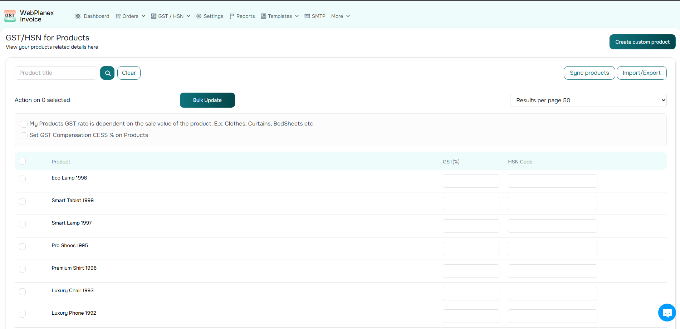Click the Dashboard grid icon
Image resolution: width=680 pixels, height=329 pixels.
(x=78, y=16)
